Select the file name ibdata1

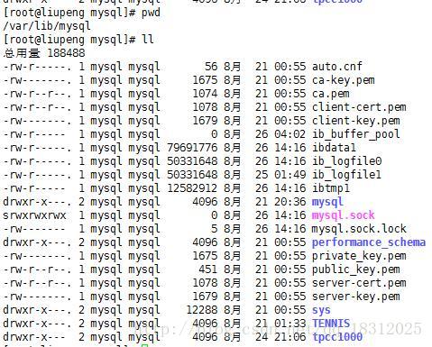(x=334, y=148)
